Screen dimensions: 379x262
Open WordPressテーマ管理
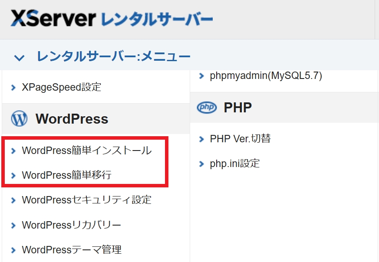(72, 250)
